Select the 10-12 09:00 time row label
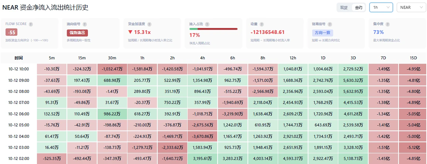Image resolution: width=427 pixels, height=164 pixels. pyautogui.click(x=18, y=80)
